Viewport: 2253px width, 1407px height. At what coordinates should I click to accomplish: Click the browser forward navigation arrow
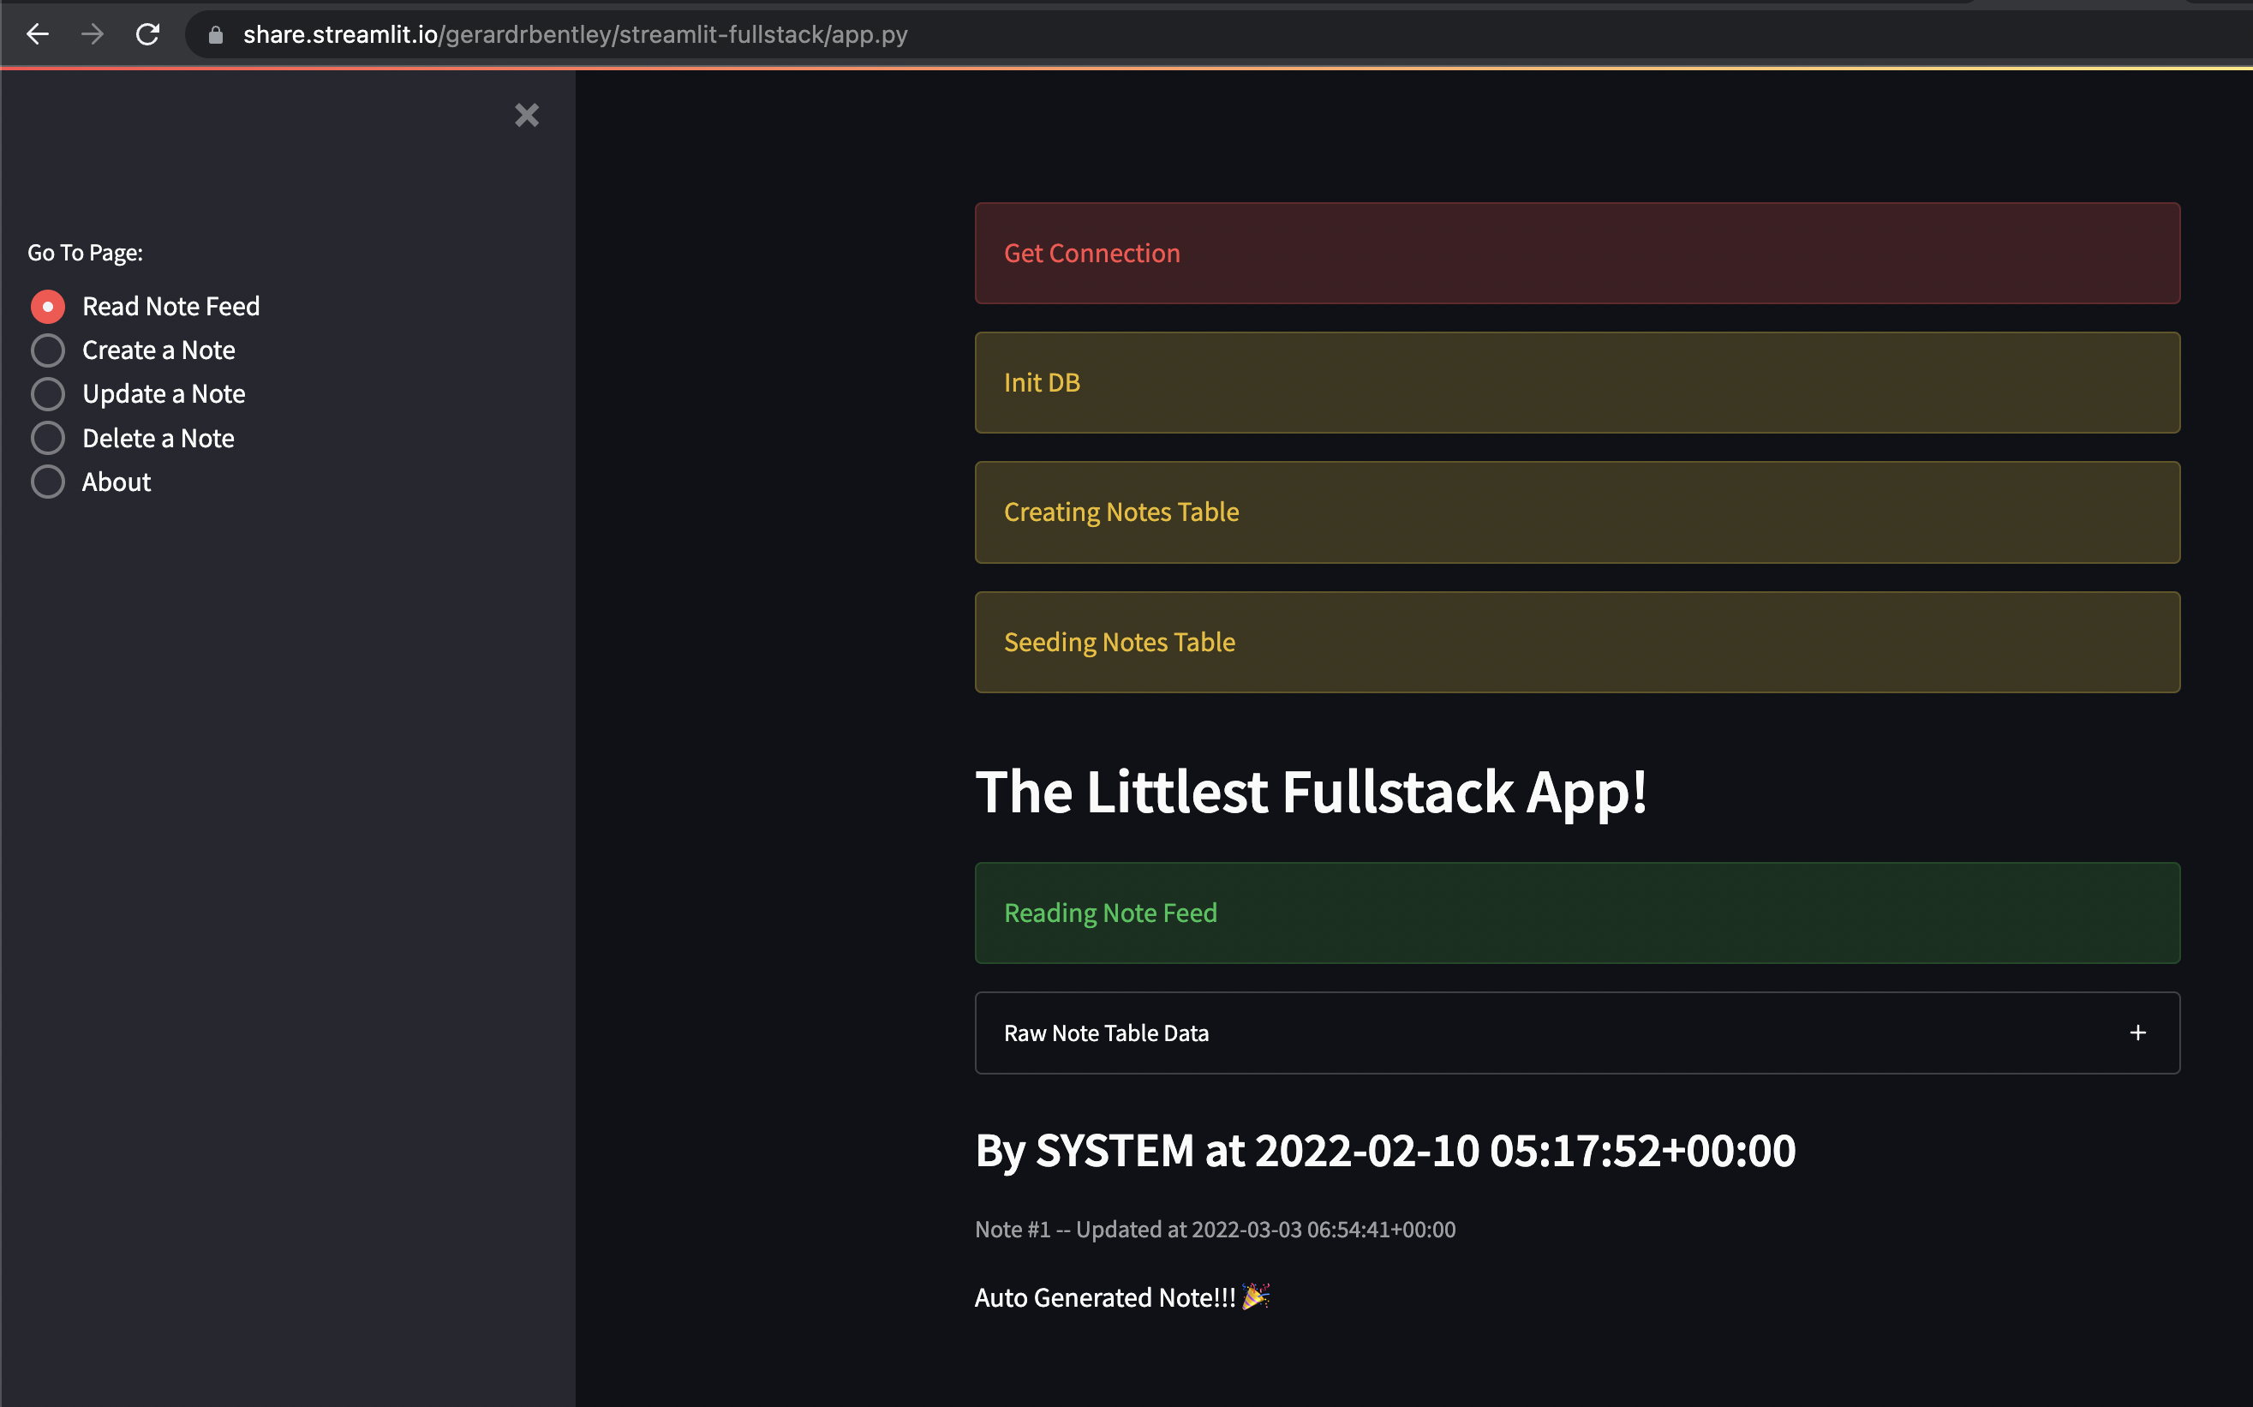(x=93, y=34)
